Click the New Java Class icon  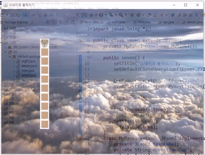138,15
